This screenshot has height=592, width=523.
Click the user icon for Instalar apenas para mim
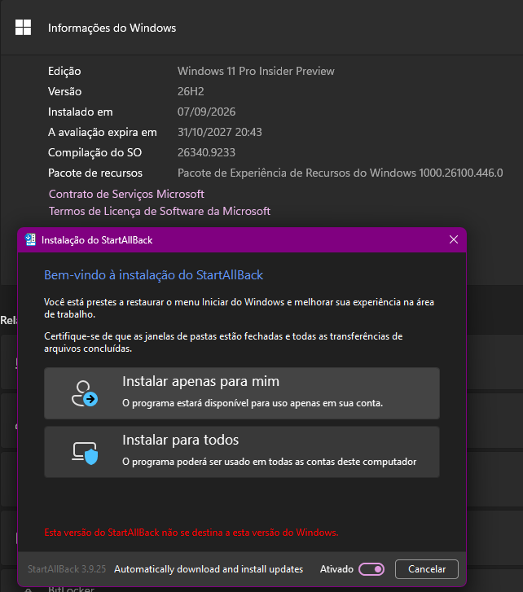click(x=85, y=393)
